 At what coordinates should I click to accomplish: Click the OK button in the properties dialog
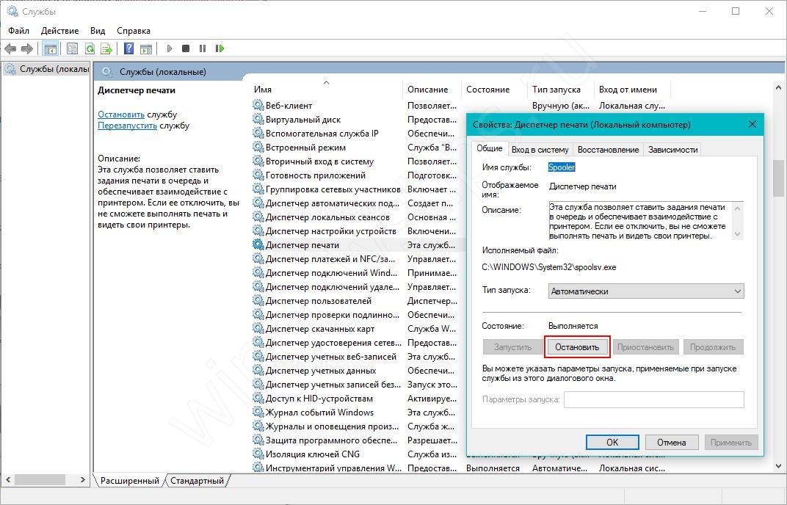(x=612, y=443)
